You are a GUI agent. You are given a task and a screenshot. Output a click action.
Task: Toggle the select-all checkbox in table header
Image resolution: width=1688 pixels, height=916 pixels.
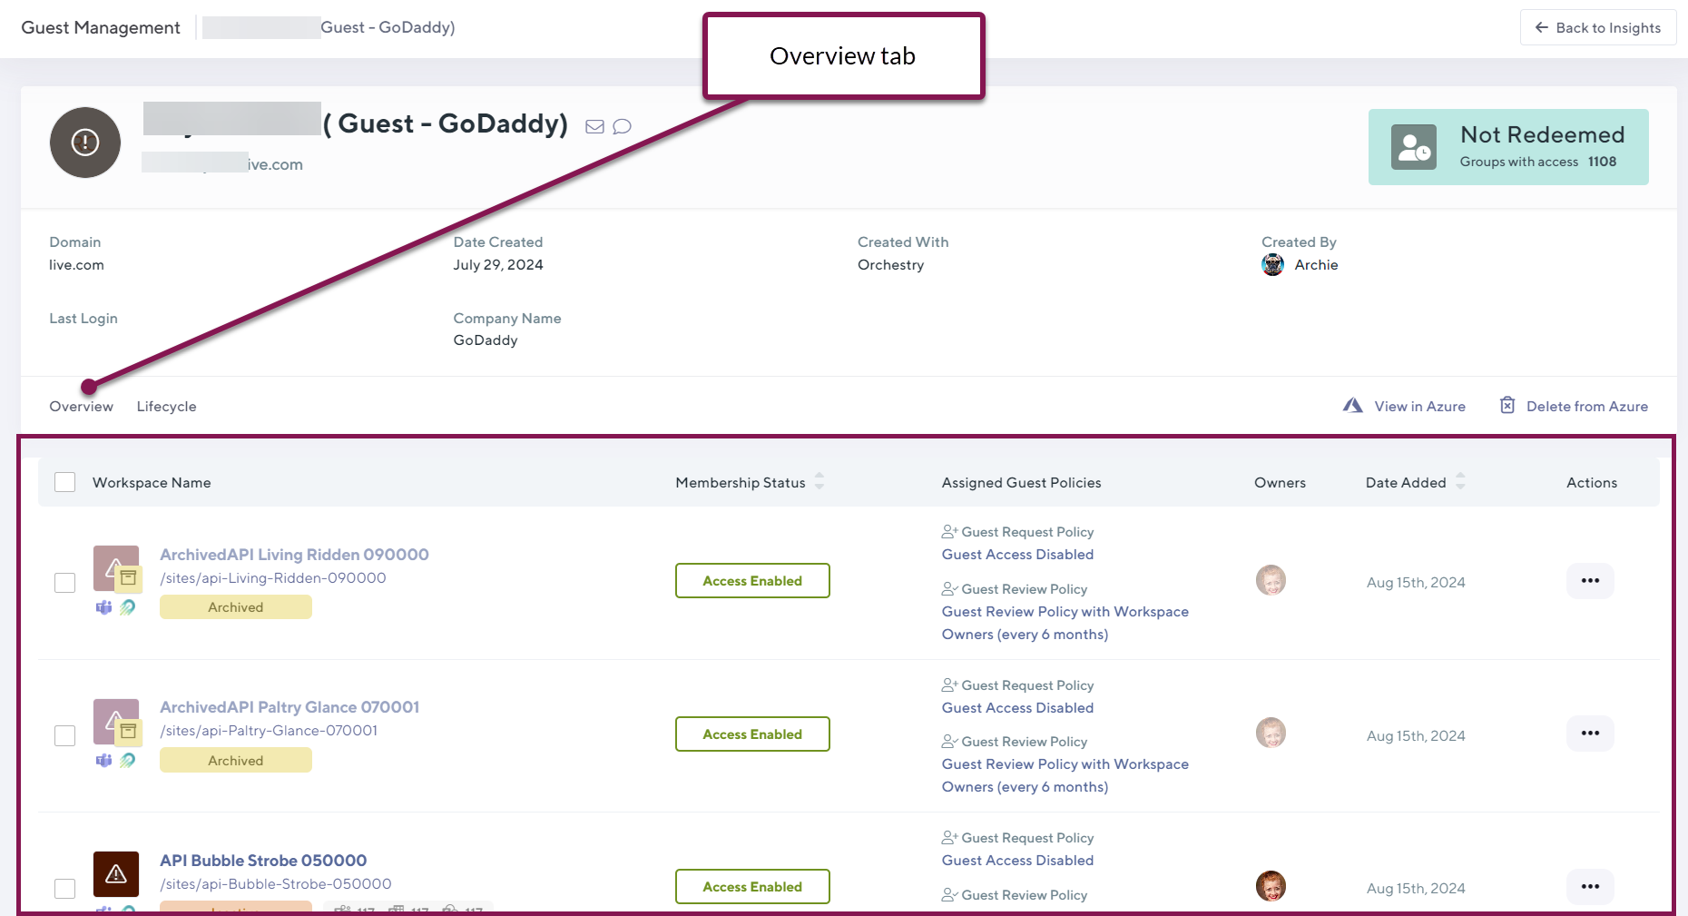[x=65, y=482]
